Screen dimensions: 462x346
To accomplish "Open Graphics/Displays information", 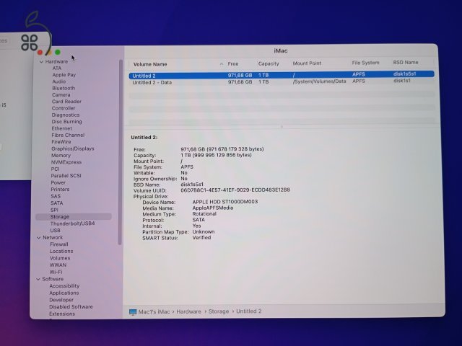I will click(x=72, y=149).
